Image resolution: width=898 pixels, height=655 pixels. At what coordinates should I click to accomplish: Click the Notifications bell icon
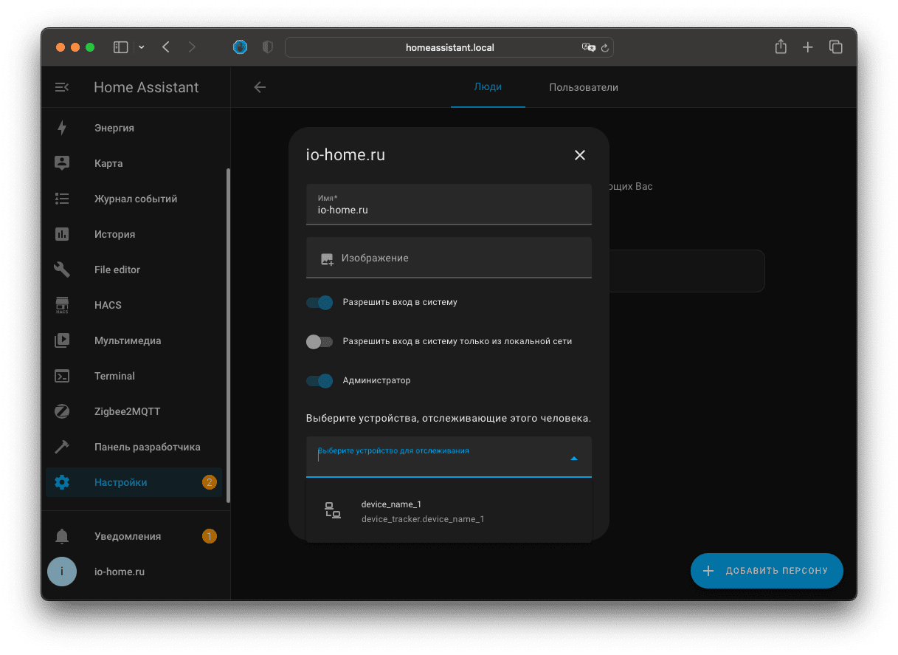pyautogui.click(x=62, y=536)
